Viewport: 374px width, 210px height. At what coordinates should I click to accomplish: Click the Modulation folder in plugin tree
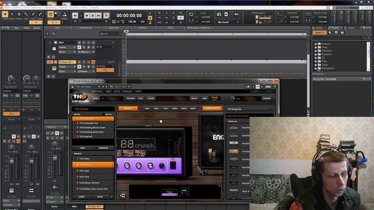(327, 68)
